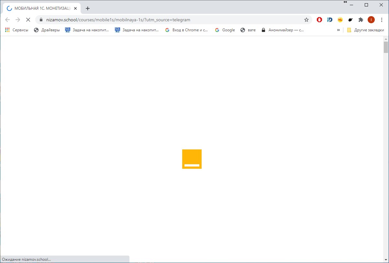Screen dimensions: 389x263
Task: Open the Extensions puzzle menu
Action: (361, 20)
